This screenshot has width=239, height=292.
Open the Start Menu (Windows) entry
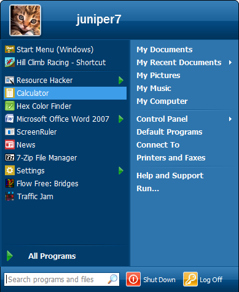[x=65, y=49]
